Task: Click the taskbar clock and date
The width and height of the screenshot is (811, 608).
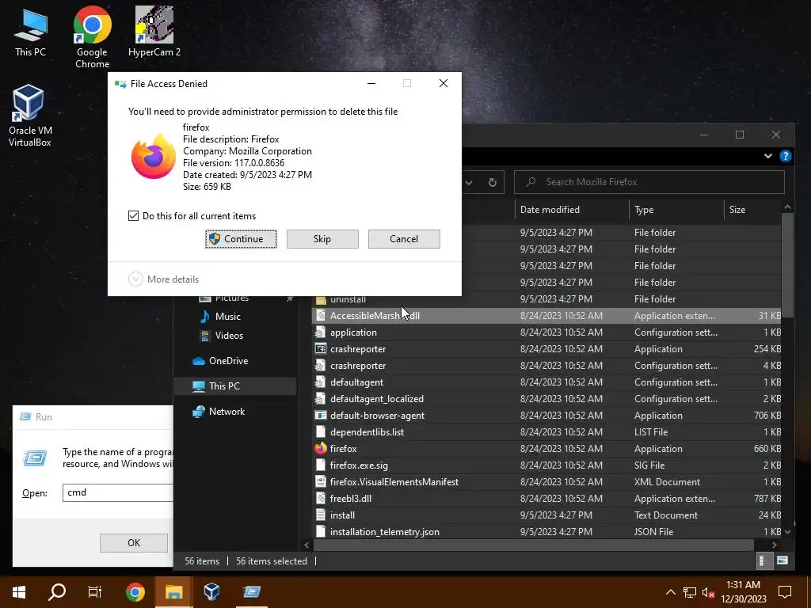Action: pyautogui.click(x=743, y=591)
